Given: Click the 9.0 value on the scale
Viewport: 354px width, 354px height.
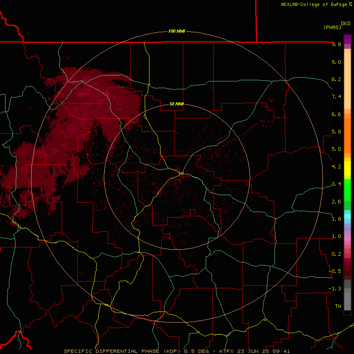Looking at the screenshot, I should tap(336, 62).
